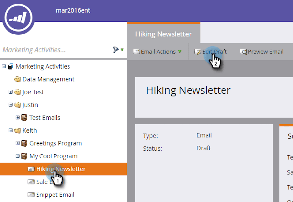This screenshot has width=293, height=202.
Task: Click the Edit Draft pencil icon
Action: point(198,51)
